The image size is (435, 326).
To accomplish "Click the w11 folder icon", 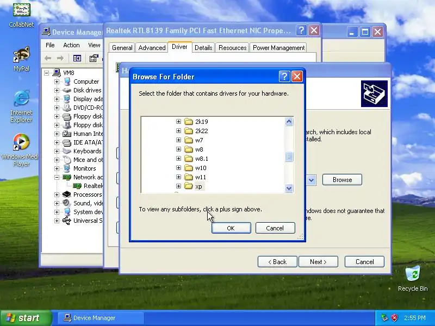I will [189, 177].
